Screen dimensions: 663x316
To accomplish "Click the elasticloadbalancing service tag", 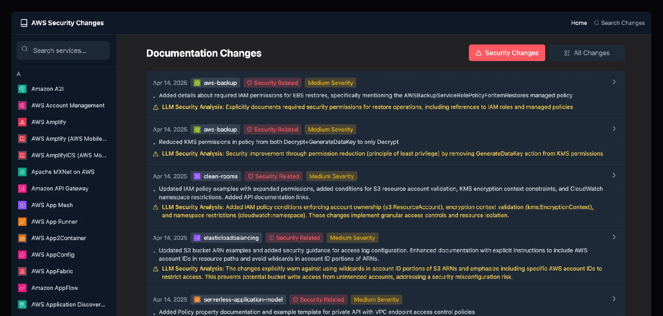I will pyautogui.click(x=226, y=238).
